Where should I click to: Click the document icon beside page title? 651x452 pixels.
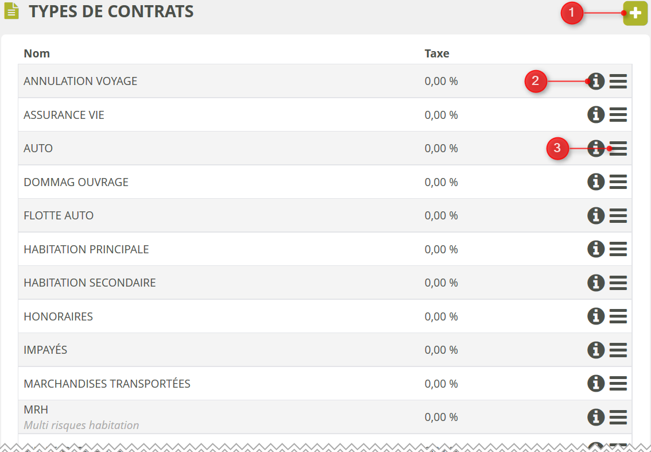click(12, 11)
